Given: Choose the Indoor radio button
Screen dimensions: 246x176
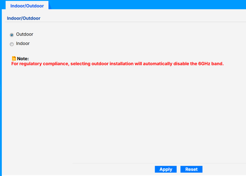Looking at the screenshot, I should (x=12, y=44).
